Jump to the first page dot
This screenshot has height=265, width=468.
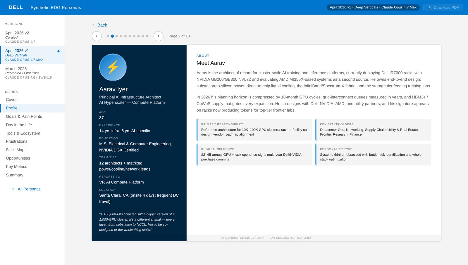pos(108,36)
